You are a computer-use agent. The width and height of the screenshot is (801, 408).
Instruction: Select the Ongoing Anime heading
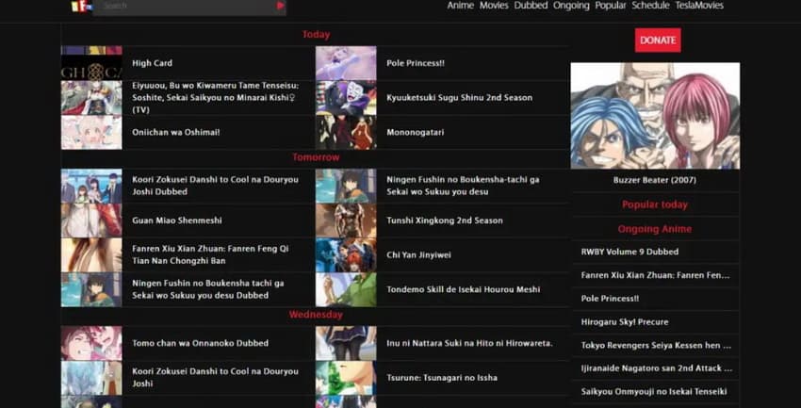click(x=654, y=229)
